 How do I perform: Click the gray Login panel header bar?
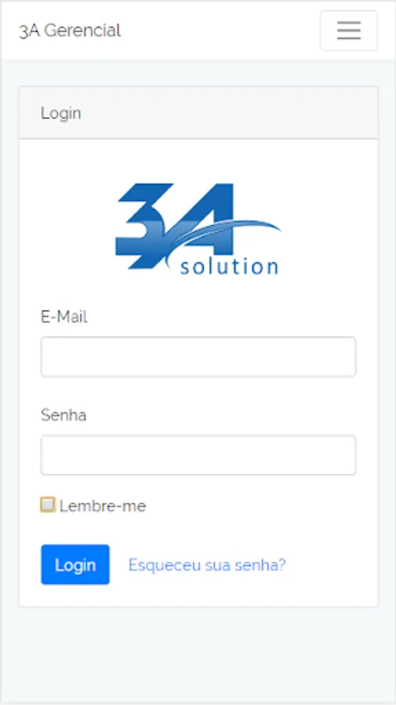[199, 113]
